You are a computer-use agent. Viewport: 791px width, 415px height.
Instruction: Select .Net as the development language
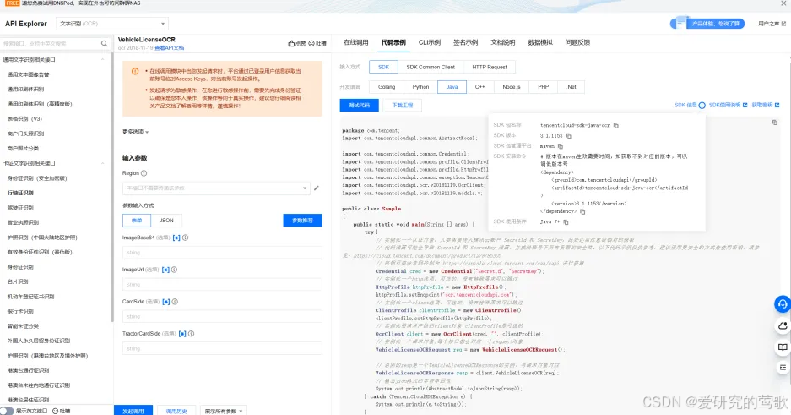pos(572,87)
